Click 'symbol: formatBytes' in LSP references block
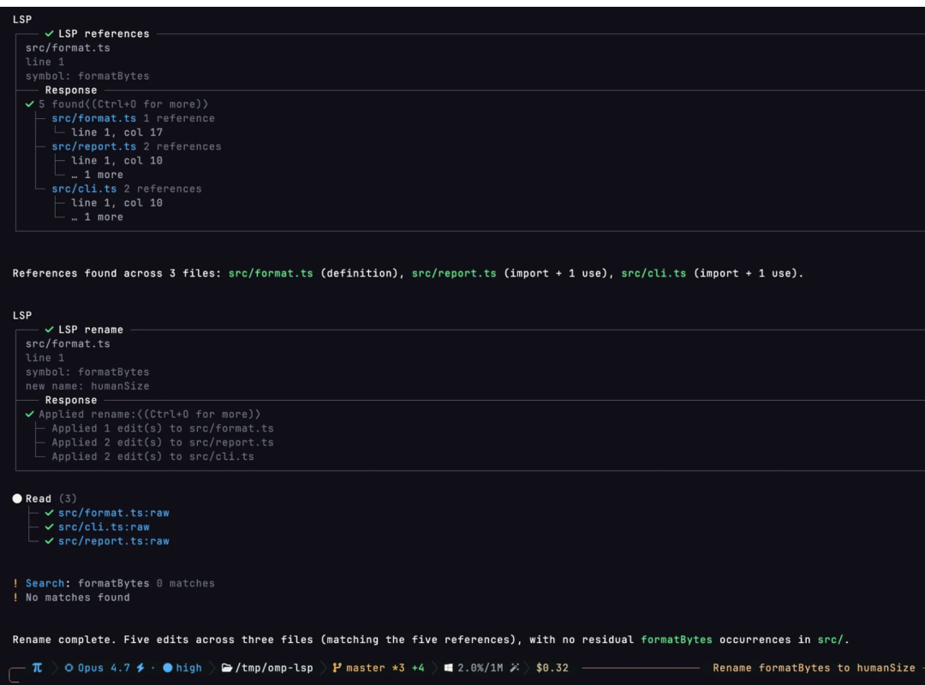 [x=87, y=75]
